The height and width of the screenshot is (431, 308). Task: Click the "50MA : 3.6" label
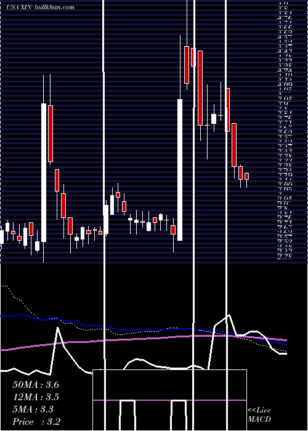coord(36,385)
